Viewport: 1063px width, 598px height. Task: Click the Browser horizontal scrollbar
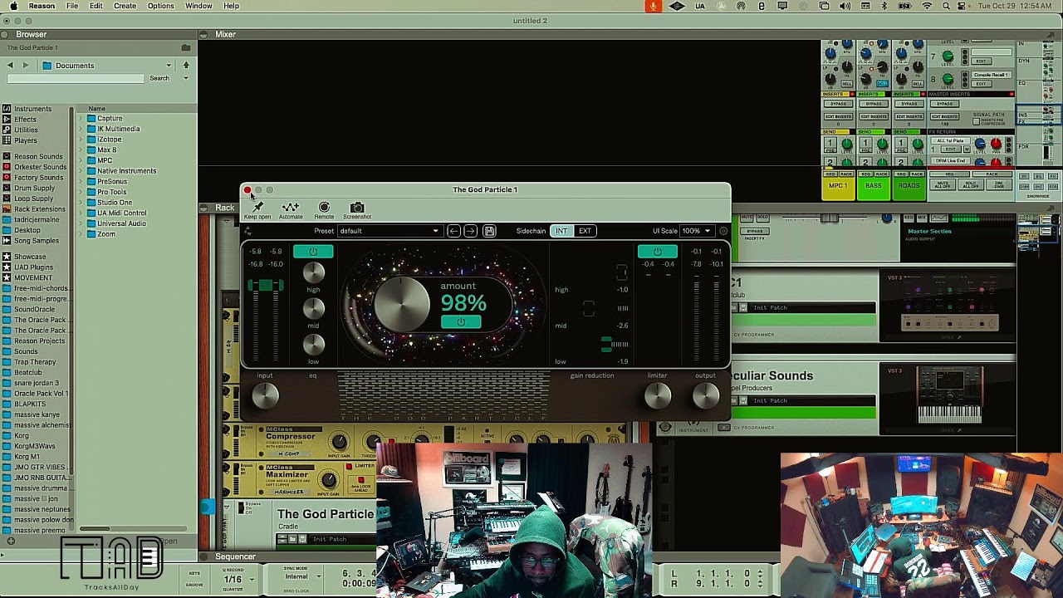95,529
